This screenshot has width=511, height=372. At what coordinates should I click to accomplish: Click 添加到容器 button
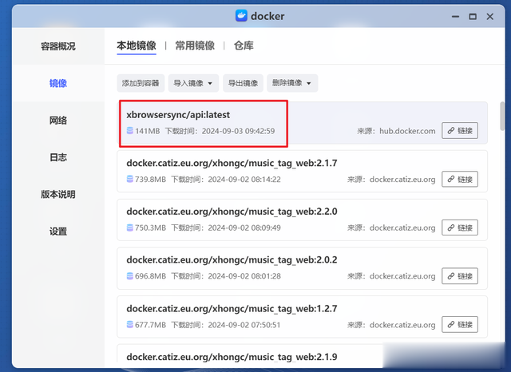pyautogui.click(x=141, y=83)
